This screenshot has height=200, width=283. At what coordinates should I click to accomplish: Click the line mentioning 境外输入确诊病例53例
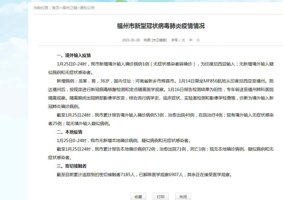165,115
